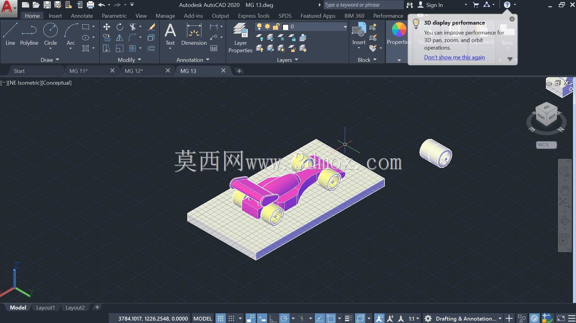Toggle Ortho mode in status bar
This screenshot has height=323, width=576.
pyautogui.click(x=273, y=318)
